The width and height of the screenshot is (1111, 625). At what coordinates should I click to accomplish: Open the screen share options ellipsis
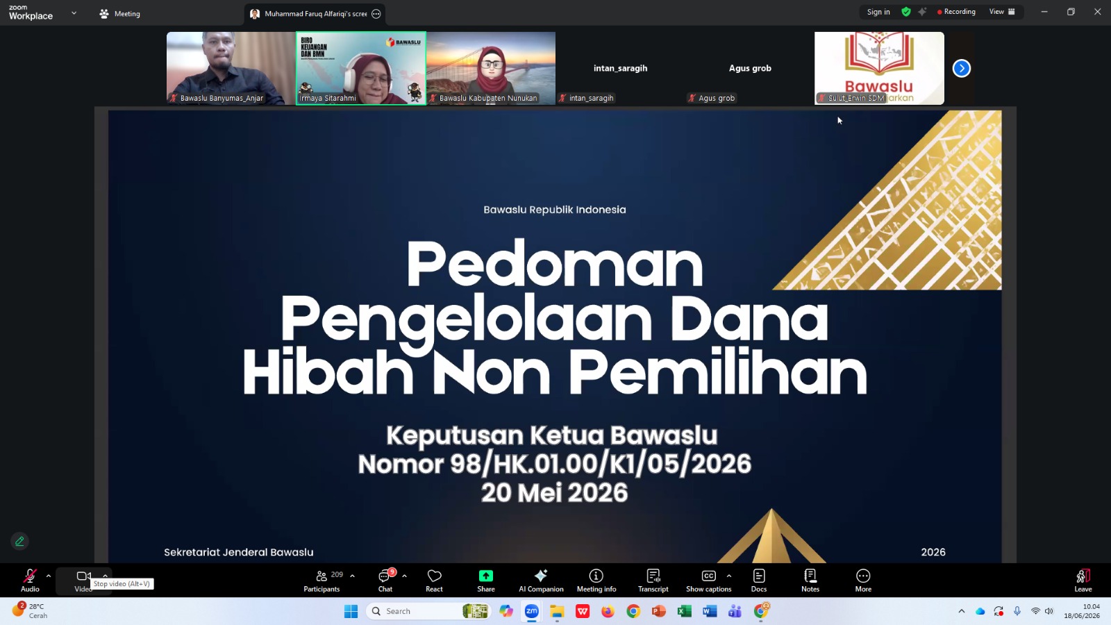point(376,14)
